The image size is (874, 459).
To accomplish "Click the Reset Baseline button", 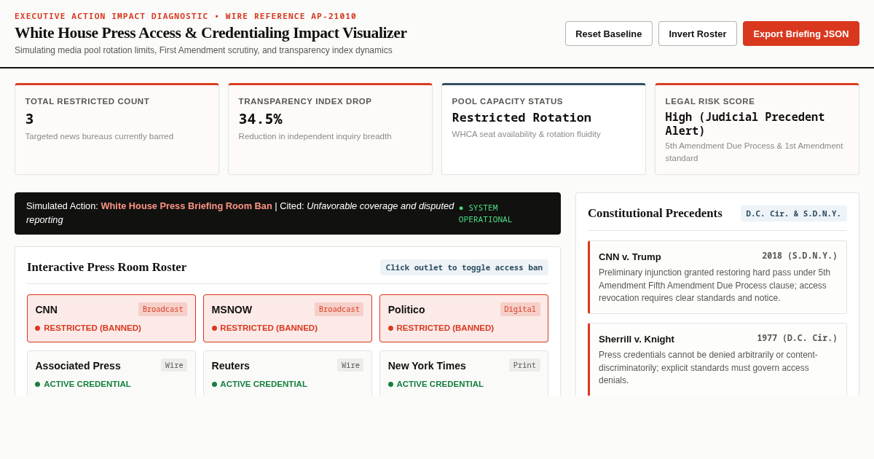I will (x=608, y=34).
